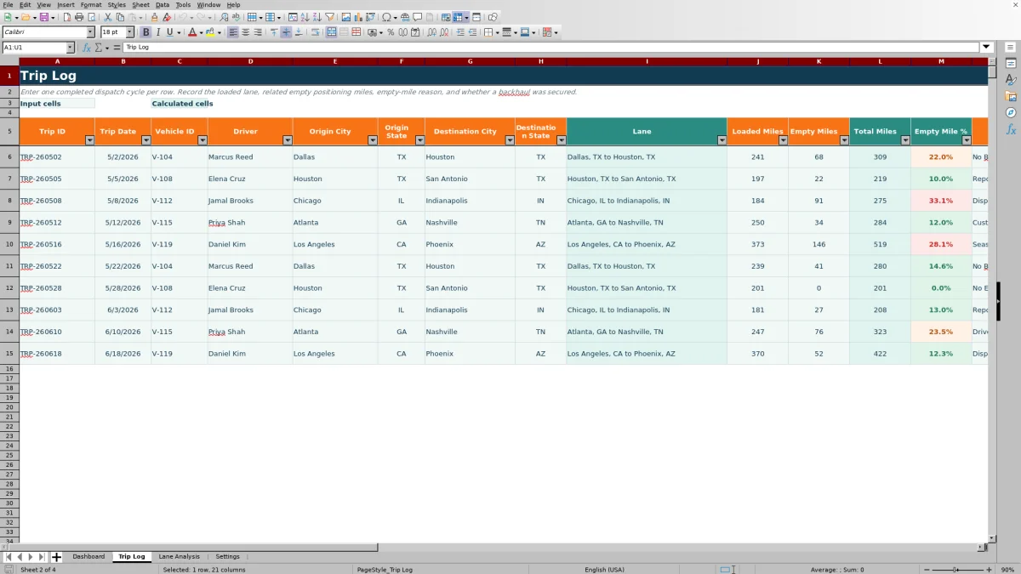Insert a chart with the Chart icon
The height and width of the screenshot is (574, 1021).
pos(357,17)
